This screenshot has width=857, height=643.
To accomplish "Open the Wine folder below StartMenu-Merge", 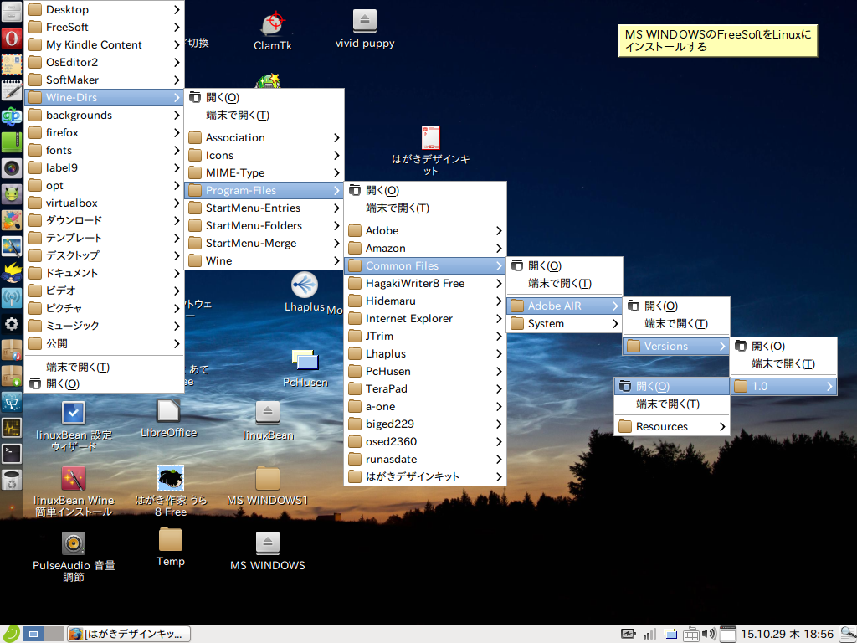I will pos(264,261).
